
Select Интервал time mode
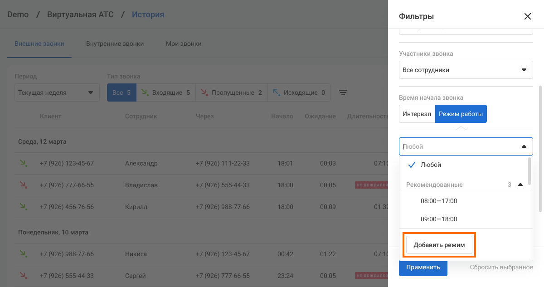(x=417, y=114)
